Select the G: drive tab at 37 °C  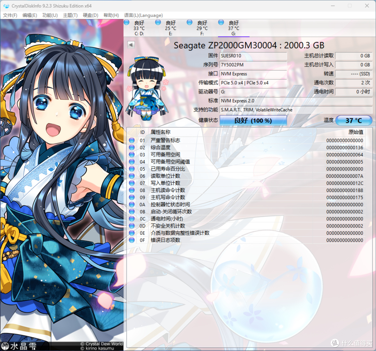click(234, 28)
